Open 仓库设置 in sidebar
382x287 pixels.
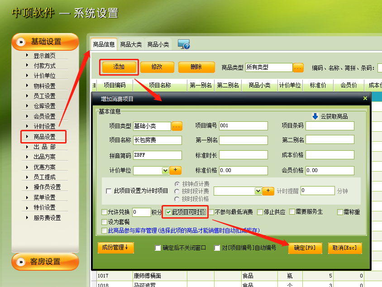pos(44,106)
